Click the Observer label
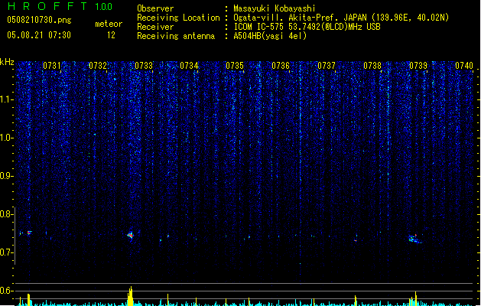 tap(155, 8)
